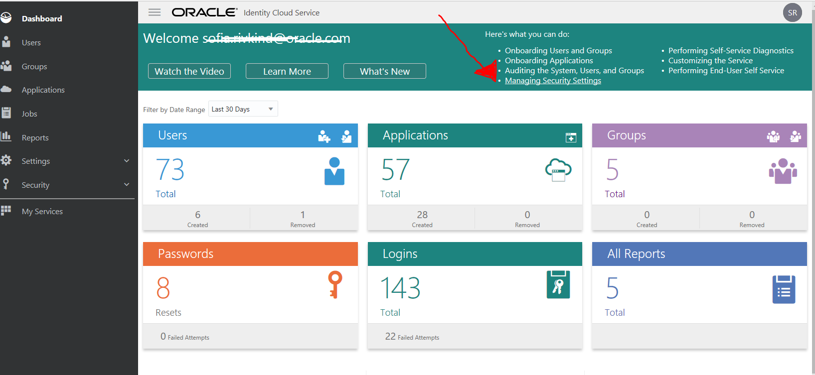Click the blue user icon in Users card

[334, 171]
